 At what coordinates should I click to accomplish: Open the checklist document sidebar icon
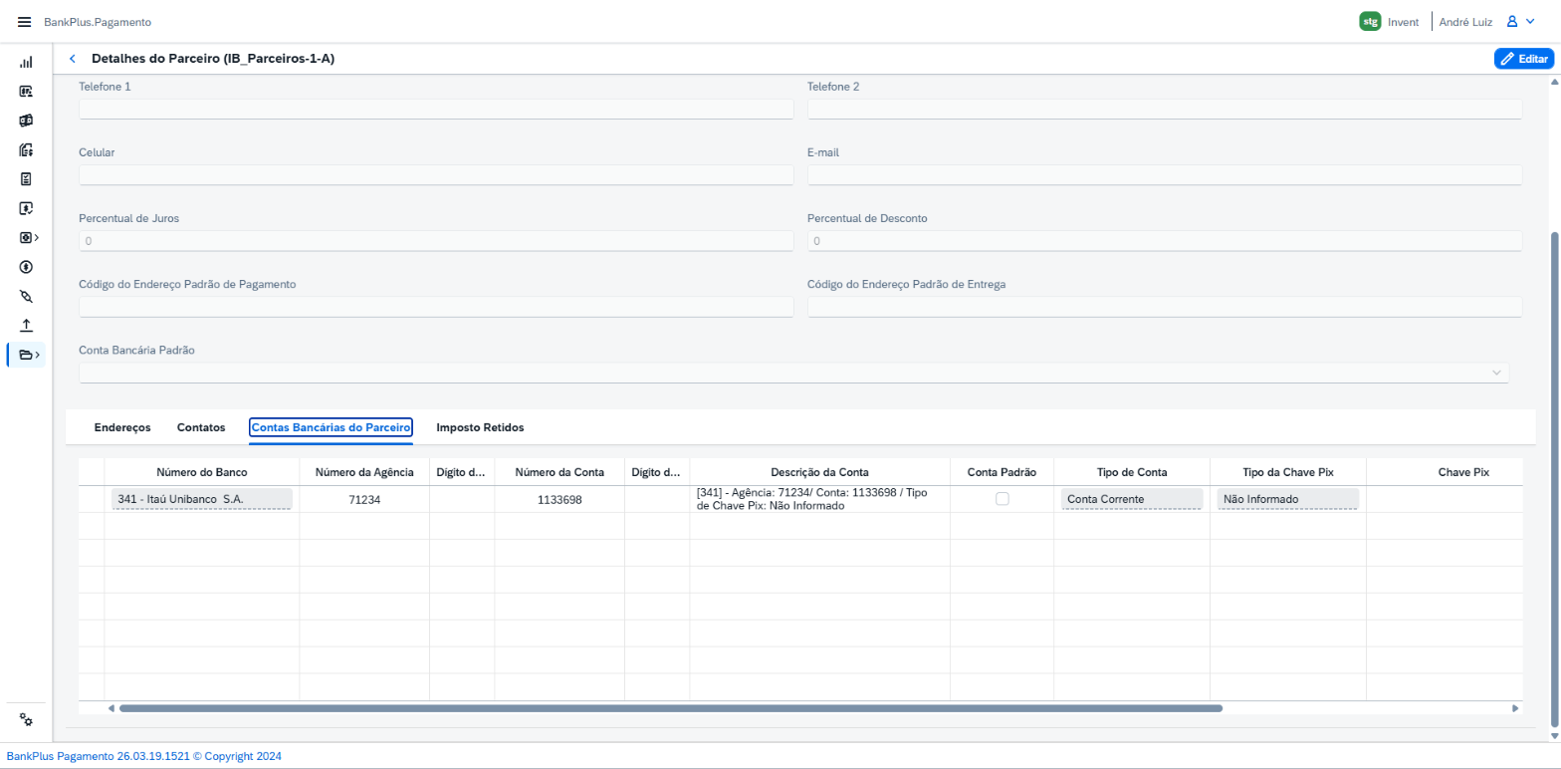click(26, 179)
